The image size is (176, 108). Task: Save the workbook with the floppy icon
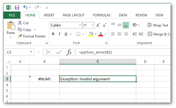[x=17, y=7]
